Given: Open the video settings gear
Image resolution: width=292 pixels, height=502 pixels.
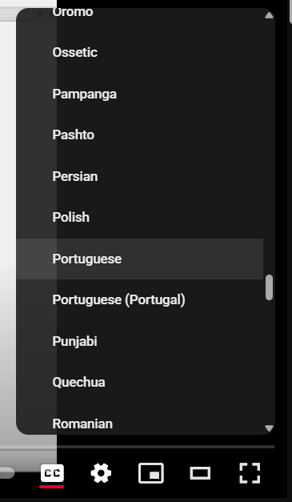Looking at the screenshot, I should click(101, 473).
